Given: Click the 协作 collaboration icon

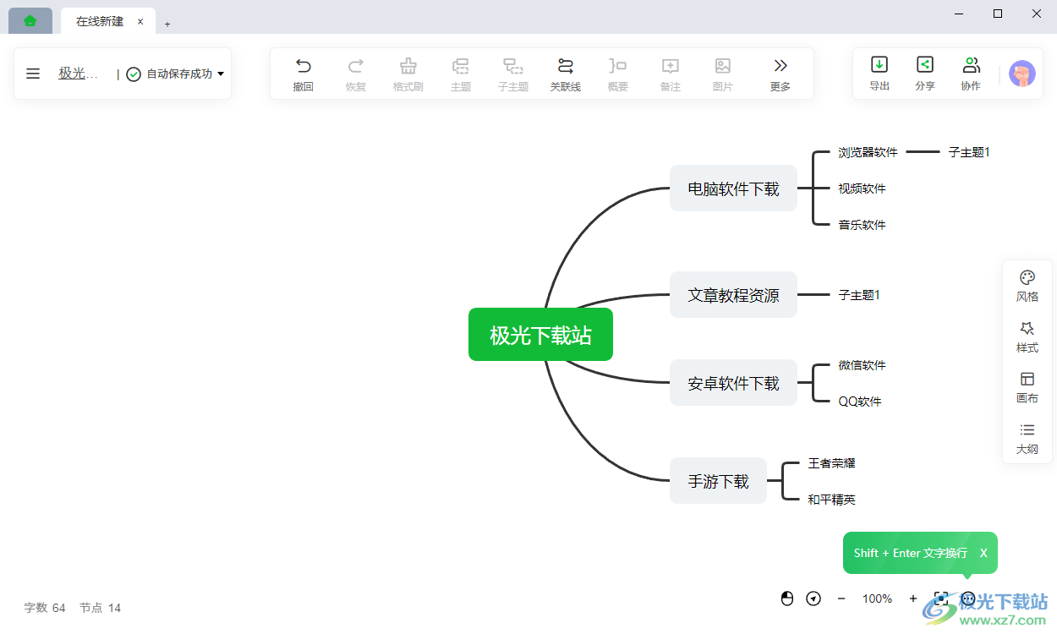Looking at the screenshot, I should click(971, 64).
